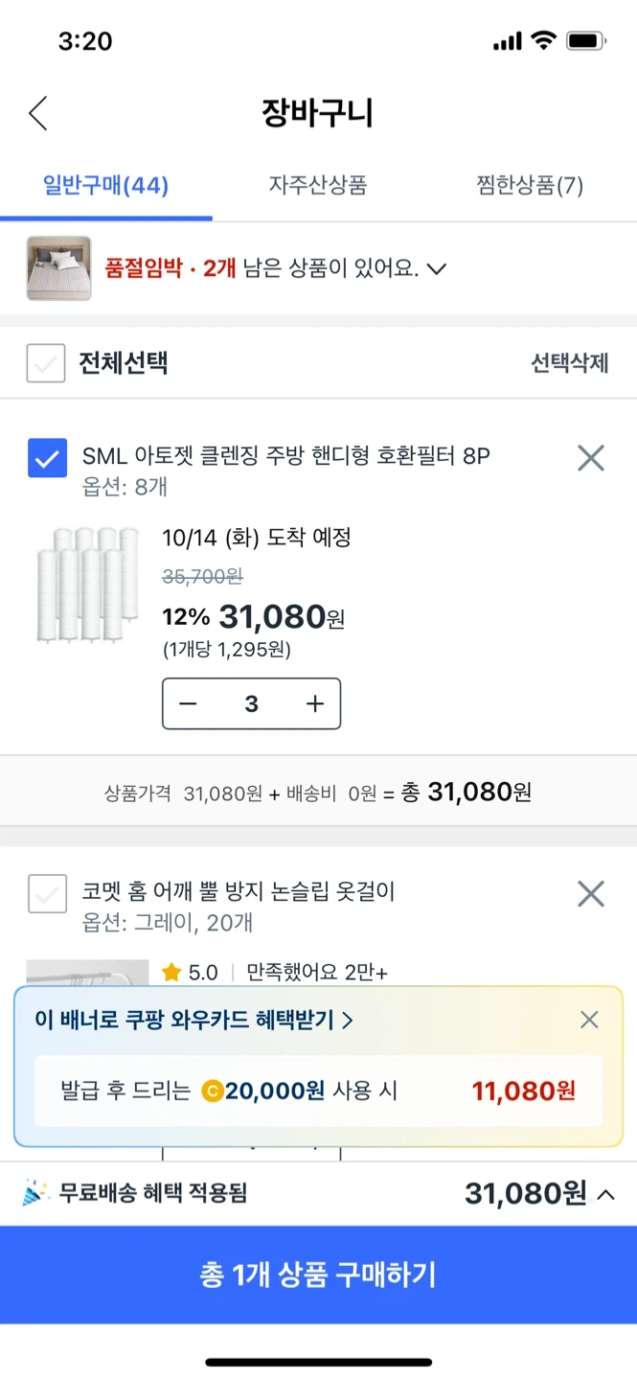Tap the 5.0 star rating icon
This screenshot has height=1380, width=637.
[x=172, y=973]
